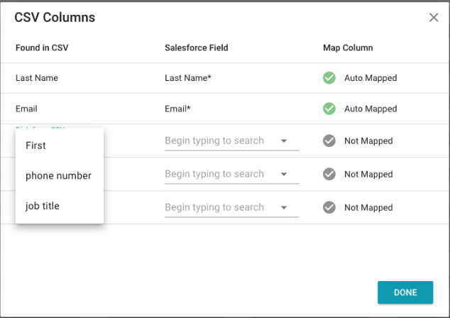Click Email in Found in CSV column
The height and width of the screenshot is (318, 450).
26,109
